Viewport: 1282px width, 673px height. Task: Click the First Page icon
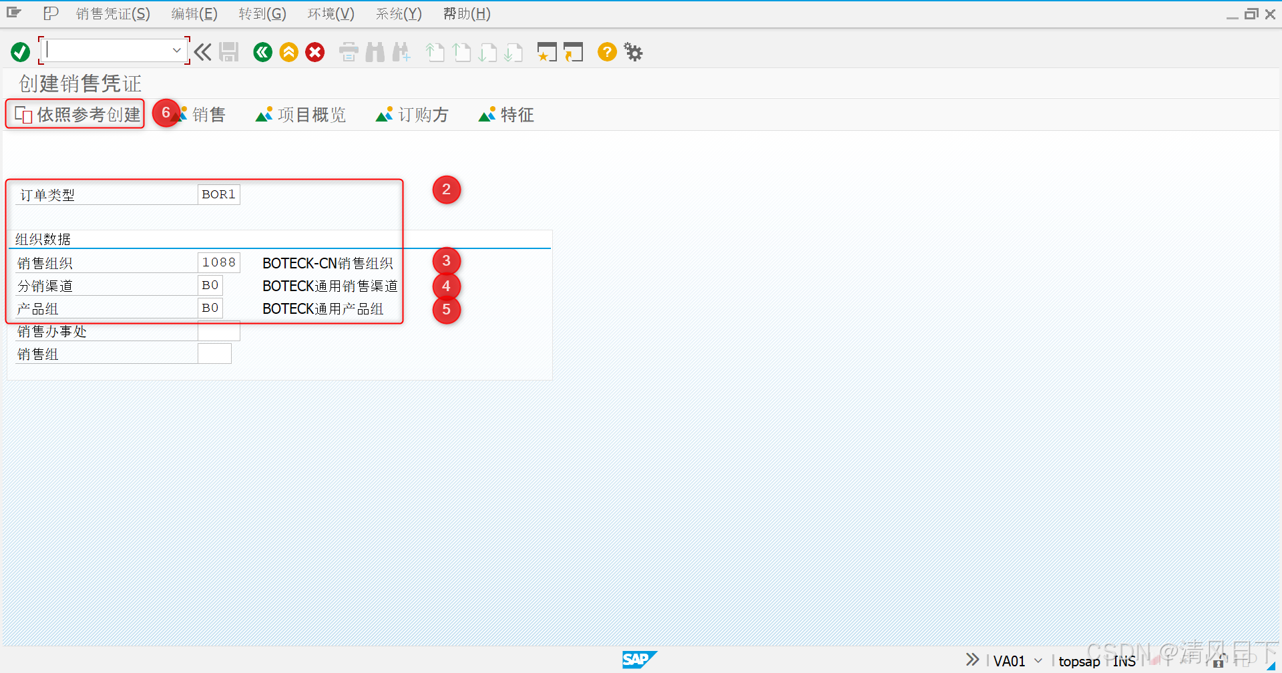pyautogui.click(x=435, y=52)
